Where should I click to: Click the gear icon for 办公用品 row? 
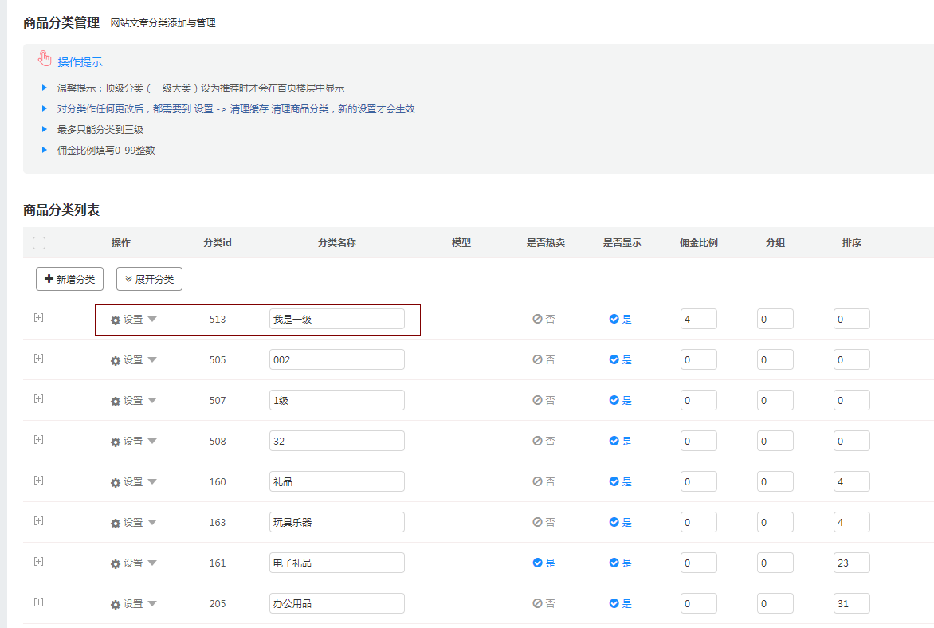[x=116, y=604]
